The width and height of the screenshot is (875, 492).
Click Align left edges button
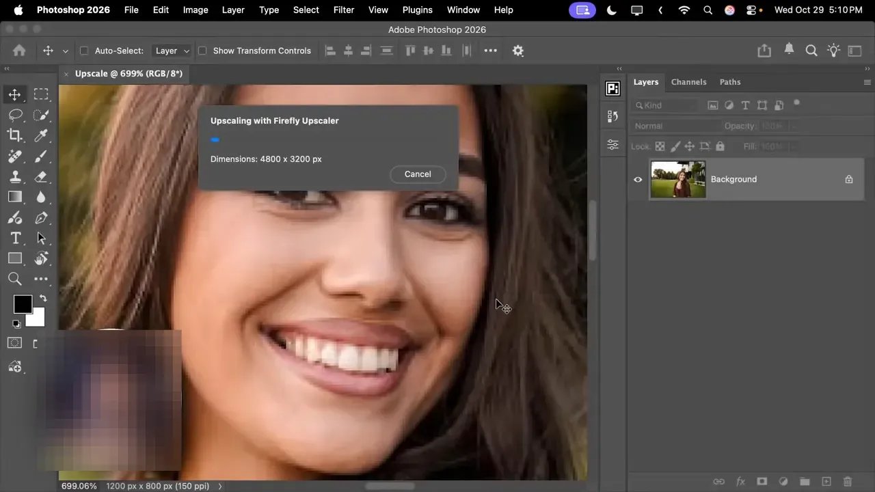tap(331, 51)
